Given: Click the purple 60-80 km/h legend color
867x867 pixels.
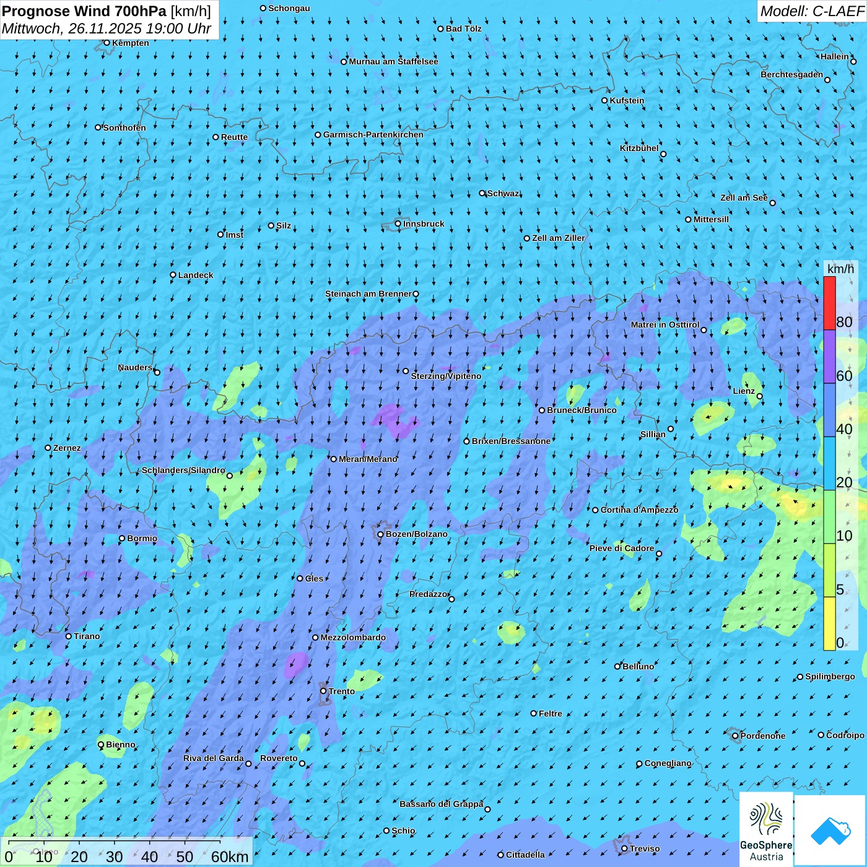Looking at the screenshot, I should tap(829, 357).
